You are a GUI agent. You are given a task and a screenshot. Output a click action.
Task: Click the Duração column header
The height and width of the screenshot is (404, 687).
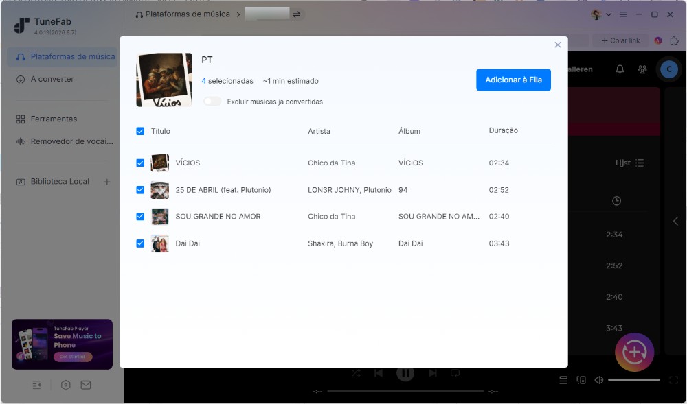pos(504,130)
